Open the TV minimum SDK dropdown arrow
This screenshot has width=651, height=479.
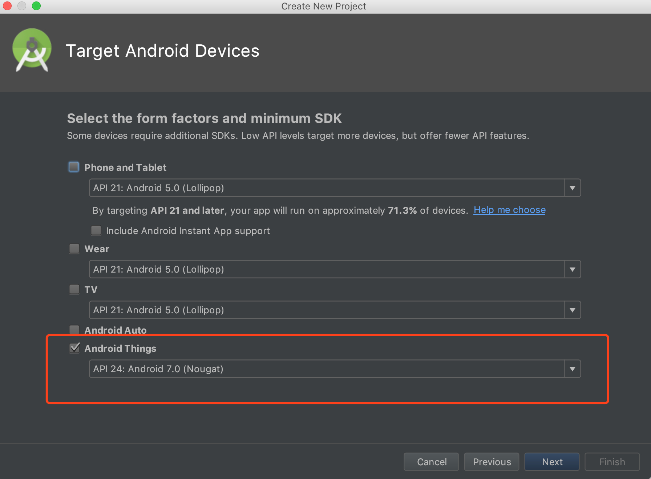(573, 310)
